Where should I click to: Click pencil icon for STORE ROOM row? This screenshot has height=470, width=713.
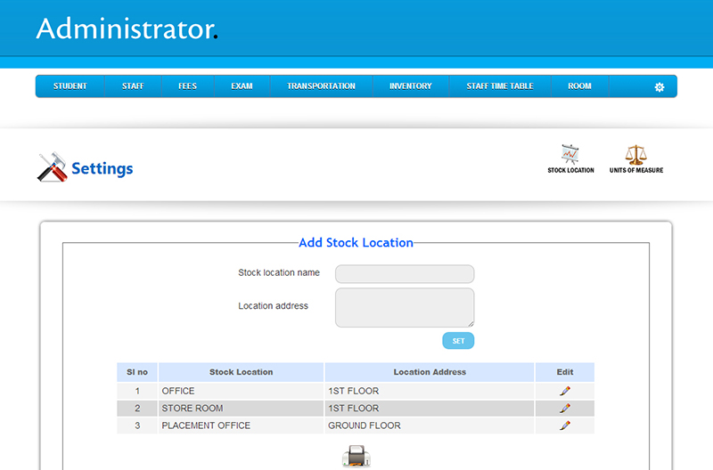(x=564, y=409)
